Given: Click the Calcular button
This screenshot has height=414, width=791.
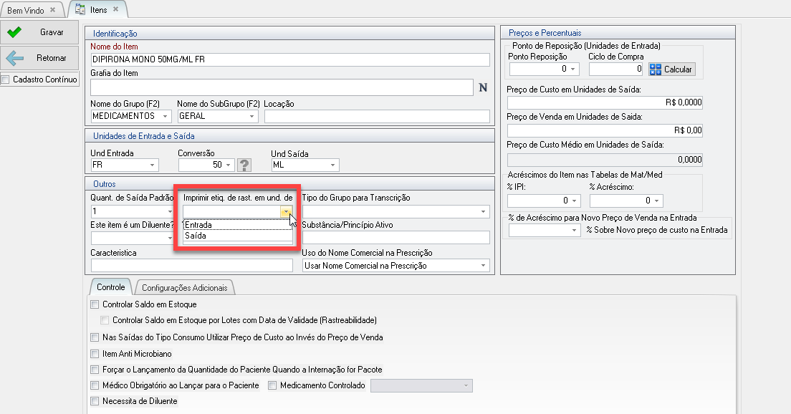Looking at the screenshot, I should point(671,69).
